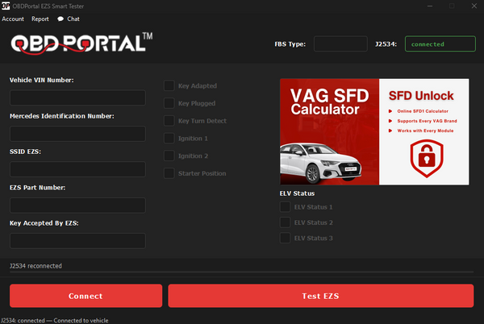Image resolution: width=484 pixels, height=324 pixels.
Task: Click the J2534 connected status field
Action: pos(440,44)
